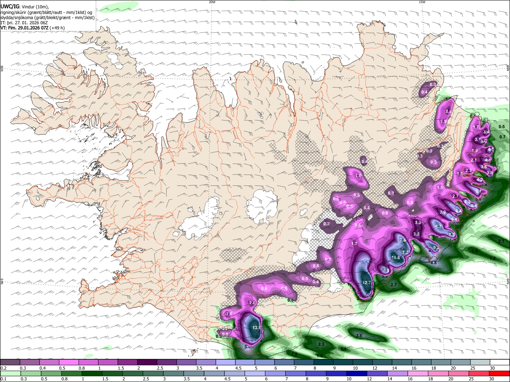This screenshot has height=382, width=510.
Task: Click the 12.7 precipitation value on the map
Action: coord(367,283)
